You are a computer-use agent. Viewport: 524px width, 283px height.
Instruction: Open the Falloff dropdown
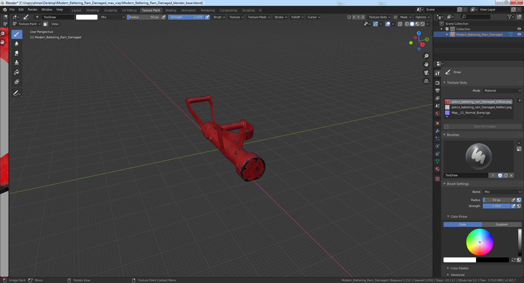pyautogui.click(x=297, y=17)
